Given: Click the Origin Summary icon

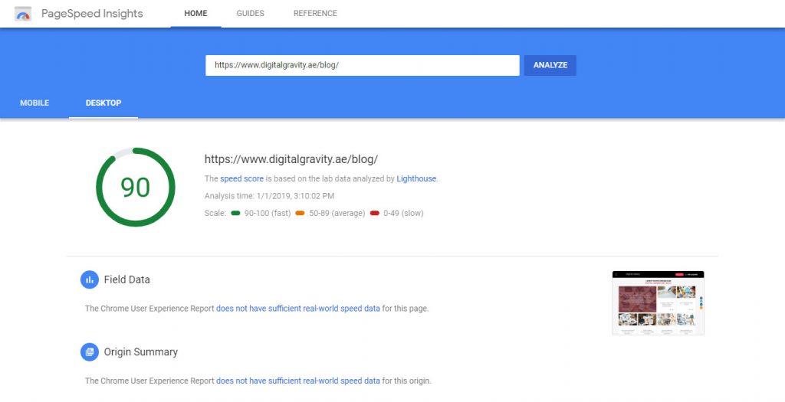Looking at the screenshot, I should point(90,352).
